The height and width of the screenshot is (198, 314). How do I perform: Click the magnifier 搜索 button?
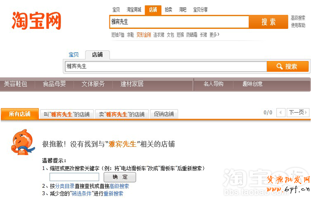[288, 66]
